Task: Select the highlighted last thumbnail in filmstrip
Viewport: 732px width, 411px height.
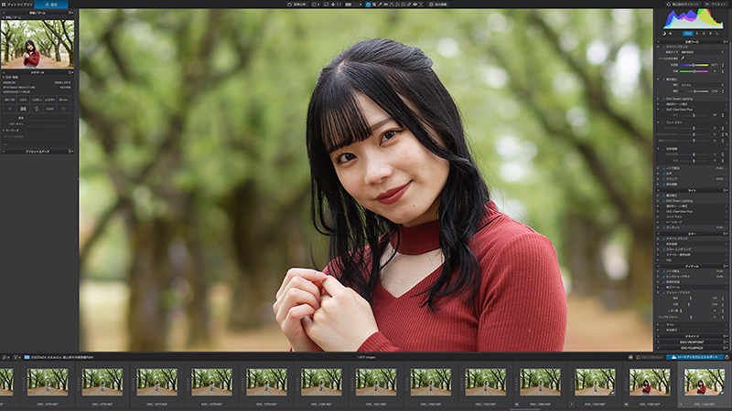Action: 704,384
